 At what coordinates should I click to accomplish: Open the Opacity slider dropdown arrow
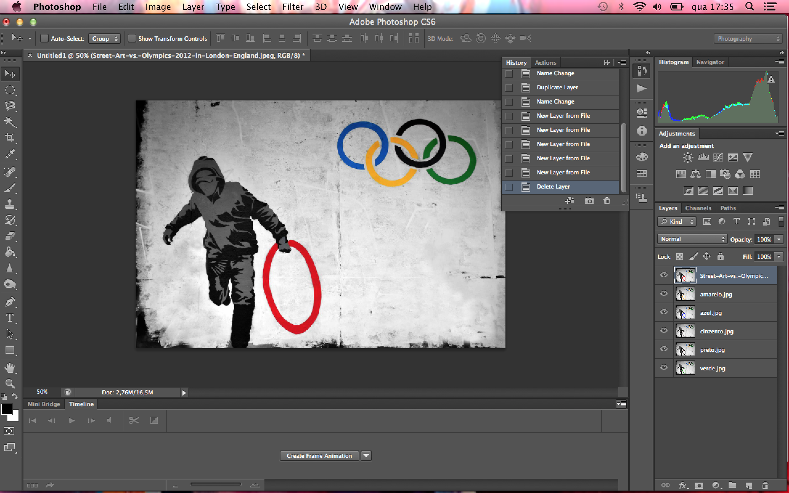pos(779,239)
